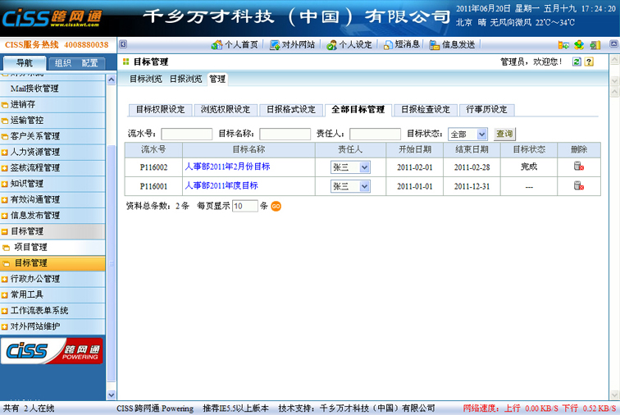Click the yellow help question mark icon
Viewport: 620px width, 415px height.
[590, 62]
